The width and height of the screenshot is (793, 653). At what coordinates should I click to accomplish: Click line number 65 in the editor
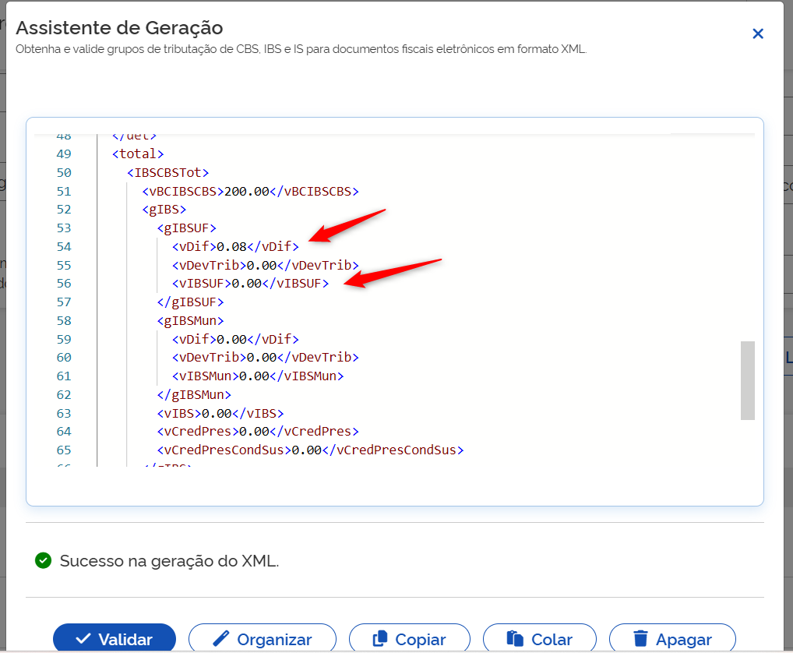pyautogui.click(x=64, y=450)
